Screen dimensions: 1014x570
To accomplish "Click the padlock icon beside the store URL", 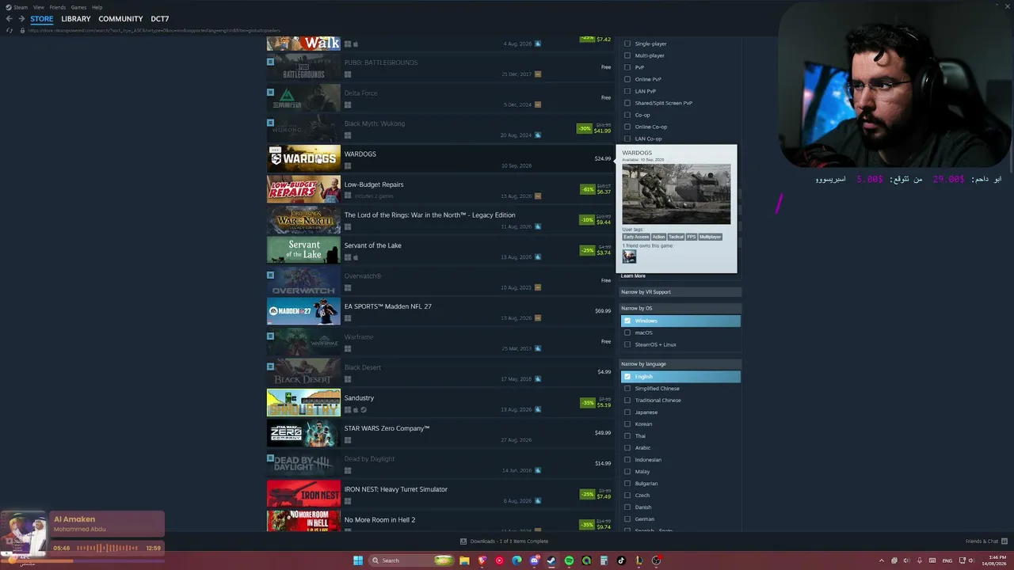I will tap(22, 31).
